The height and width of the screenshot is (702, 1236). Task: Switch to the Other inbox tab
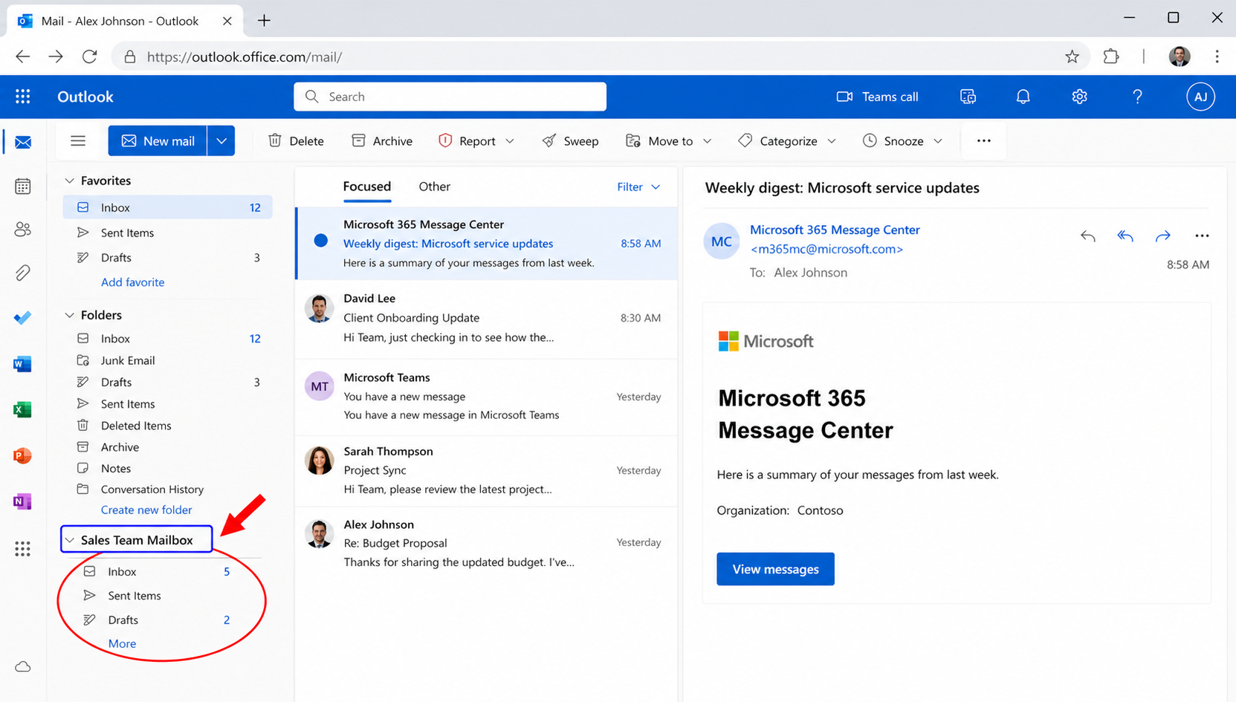(434, 186)
